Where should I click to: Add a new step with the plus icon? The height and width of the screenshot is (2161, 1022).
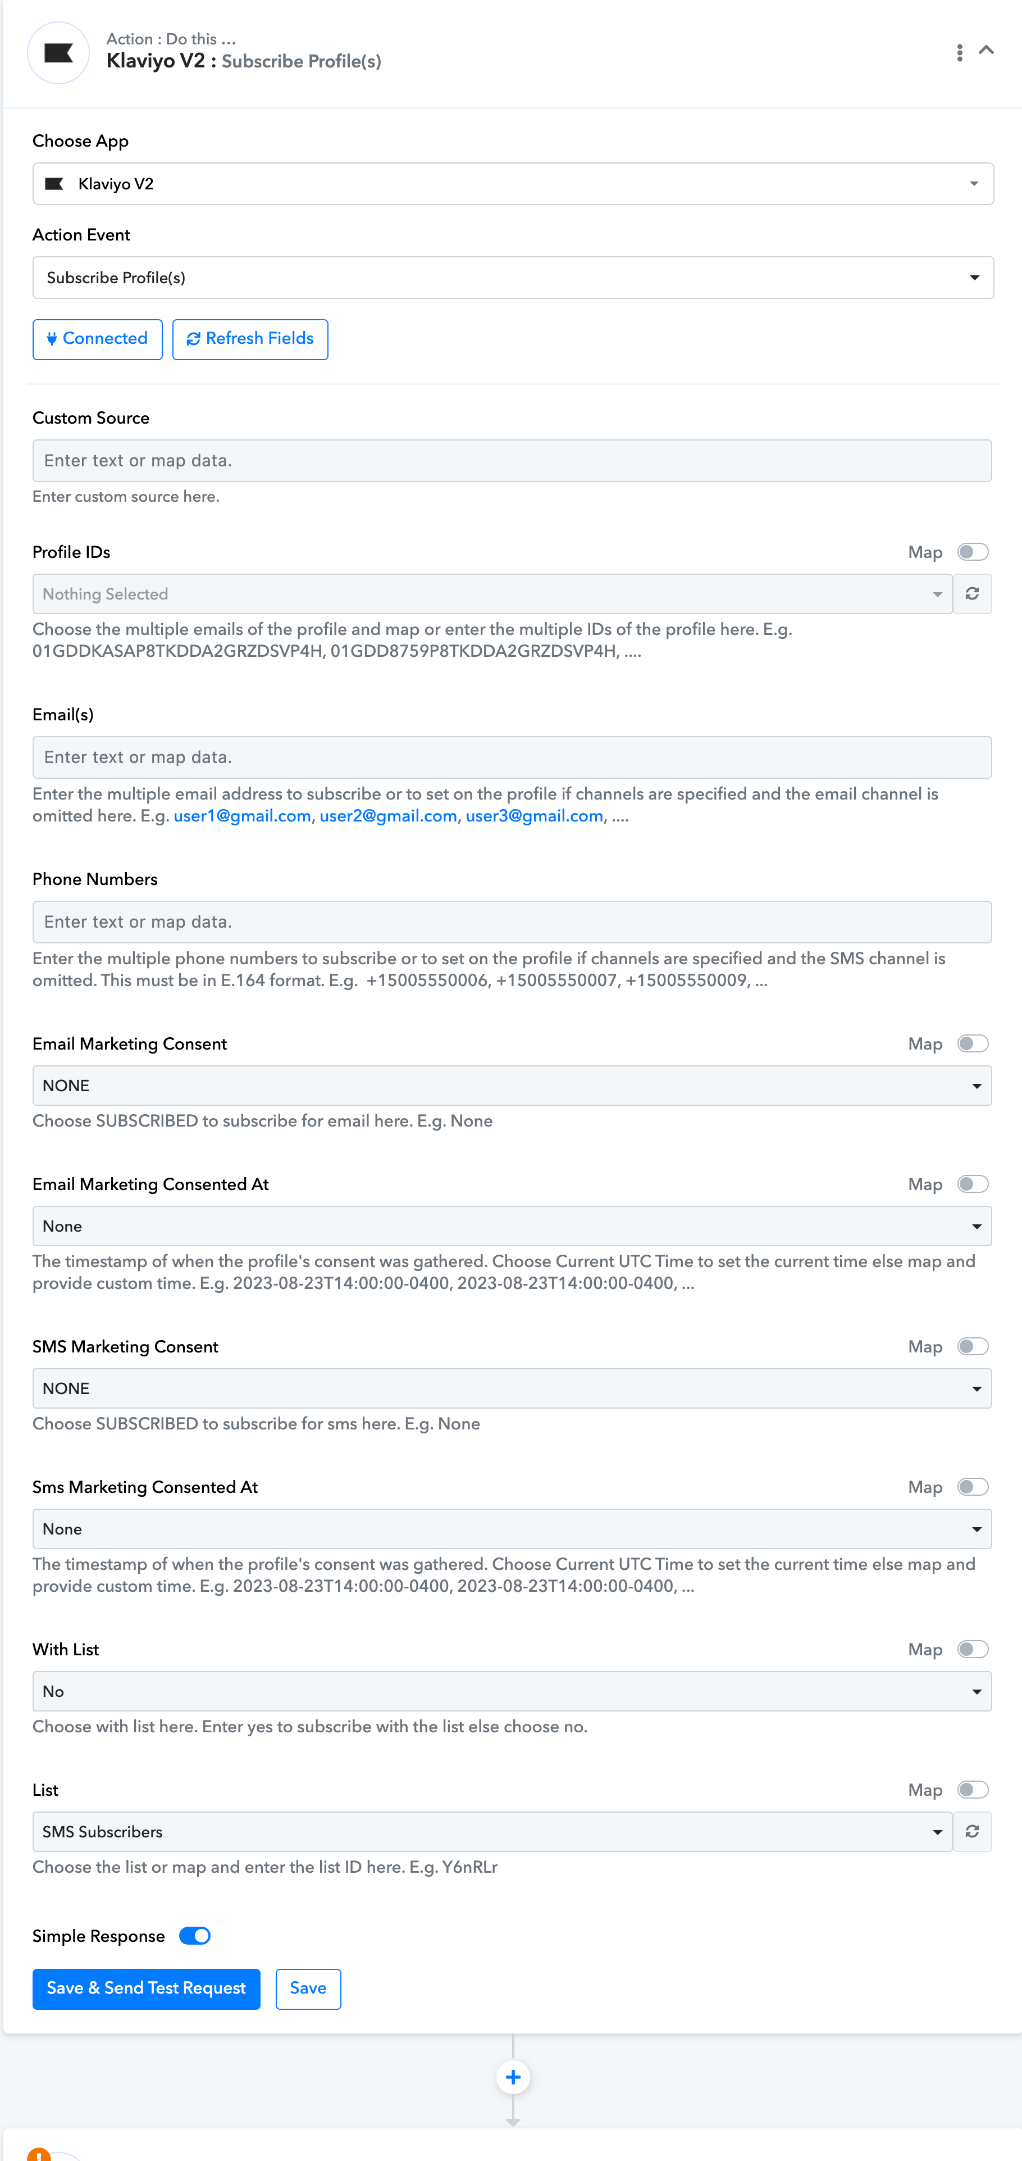[513, 2077]
